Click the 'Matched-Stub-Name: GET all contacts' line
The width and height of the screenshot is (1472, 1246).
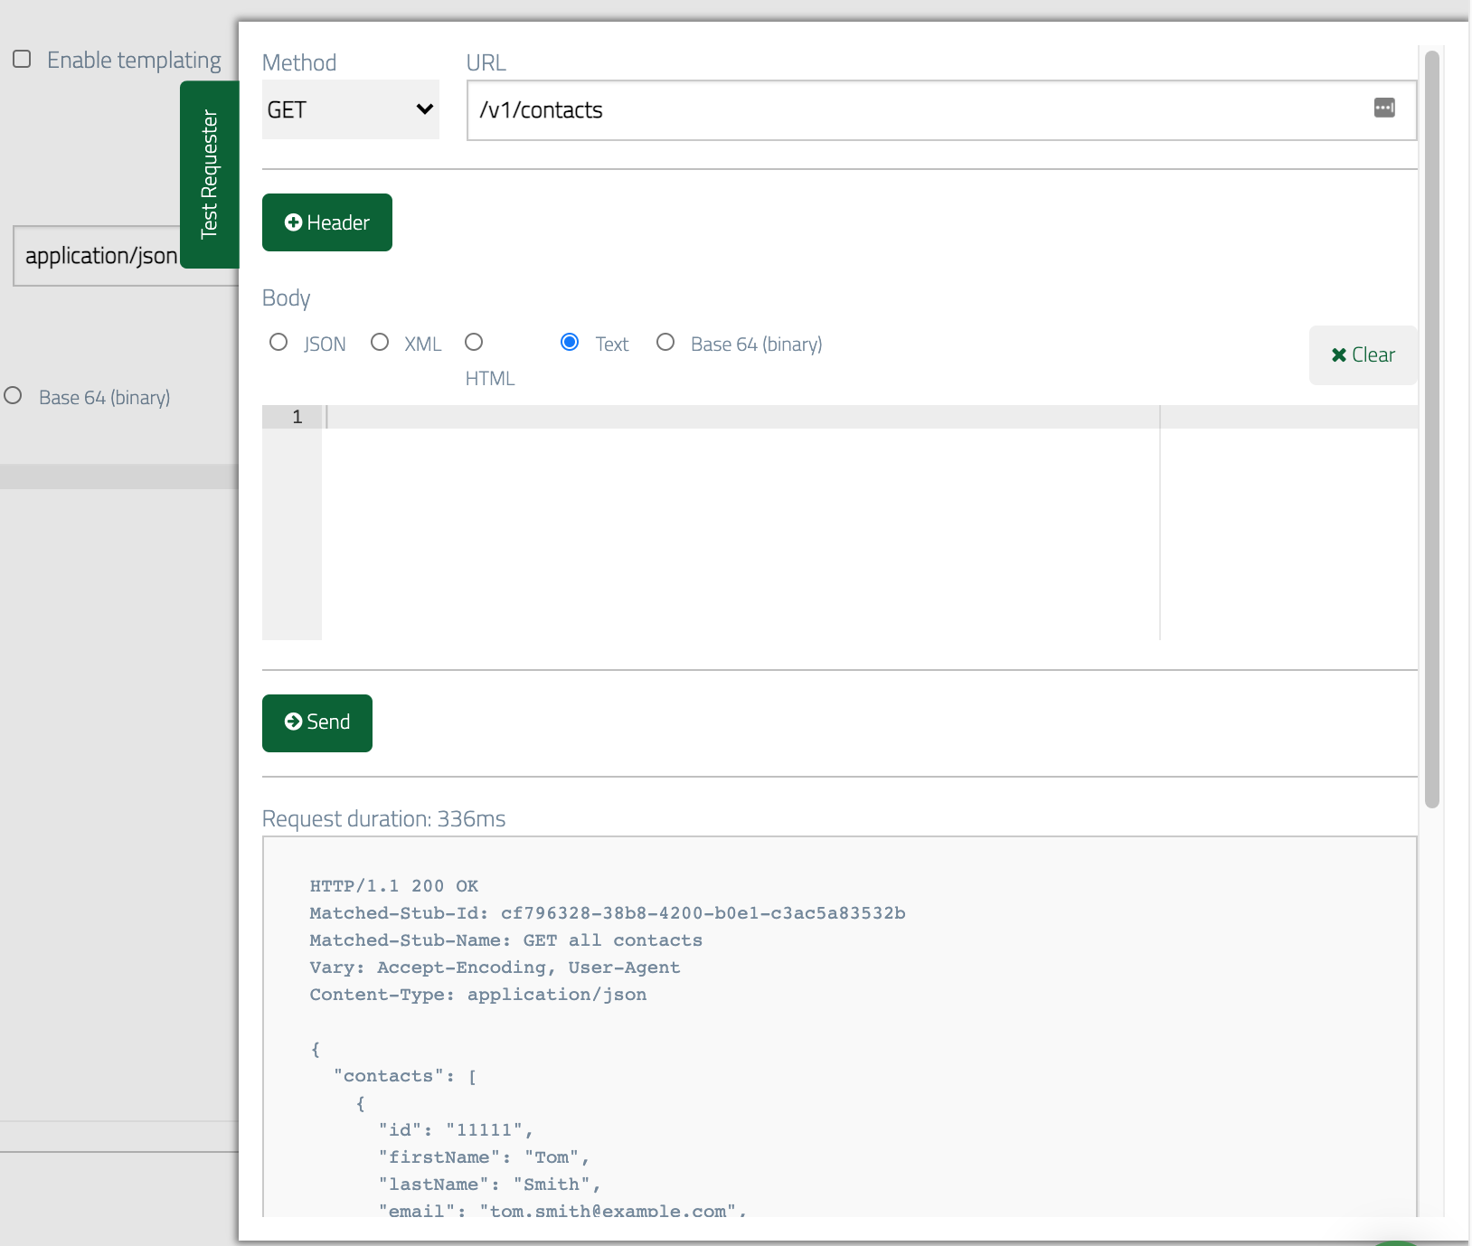coord(506,940)
